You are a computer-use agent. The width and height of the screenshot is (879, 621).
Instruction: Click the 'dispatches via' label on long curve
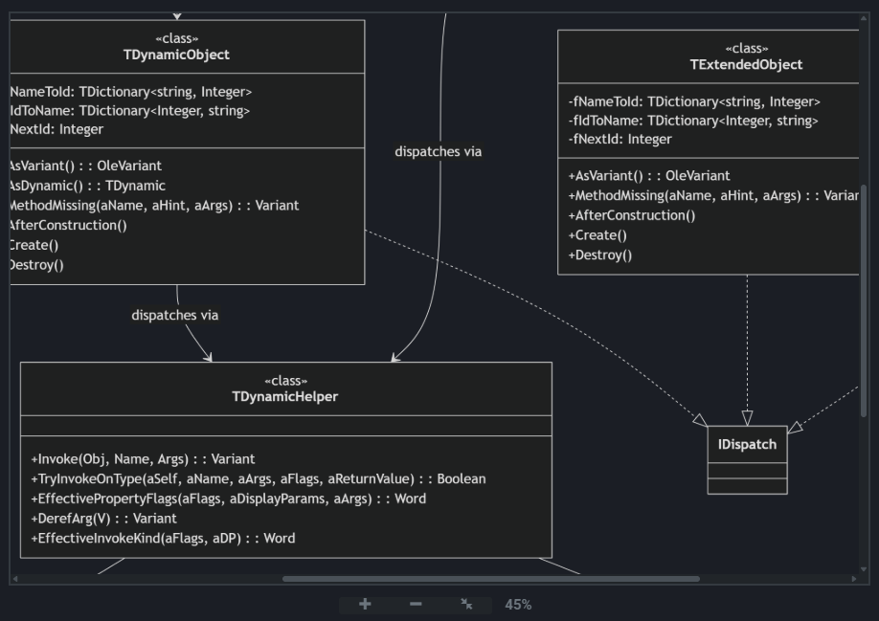438,152
